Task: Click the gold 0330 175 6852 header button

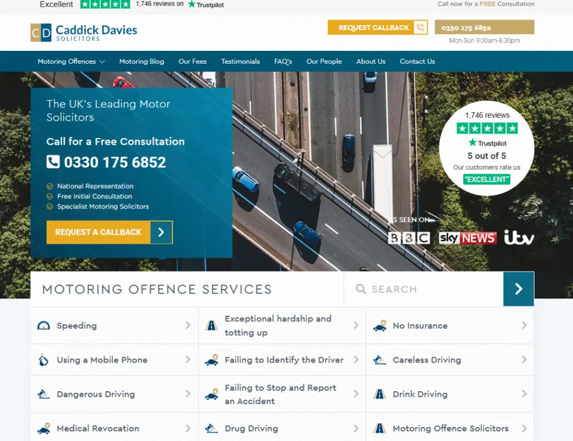Action: pyautogui.click(x=484, y=27)
